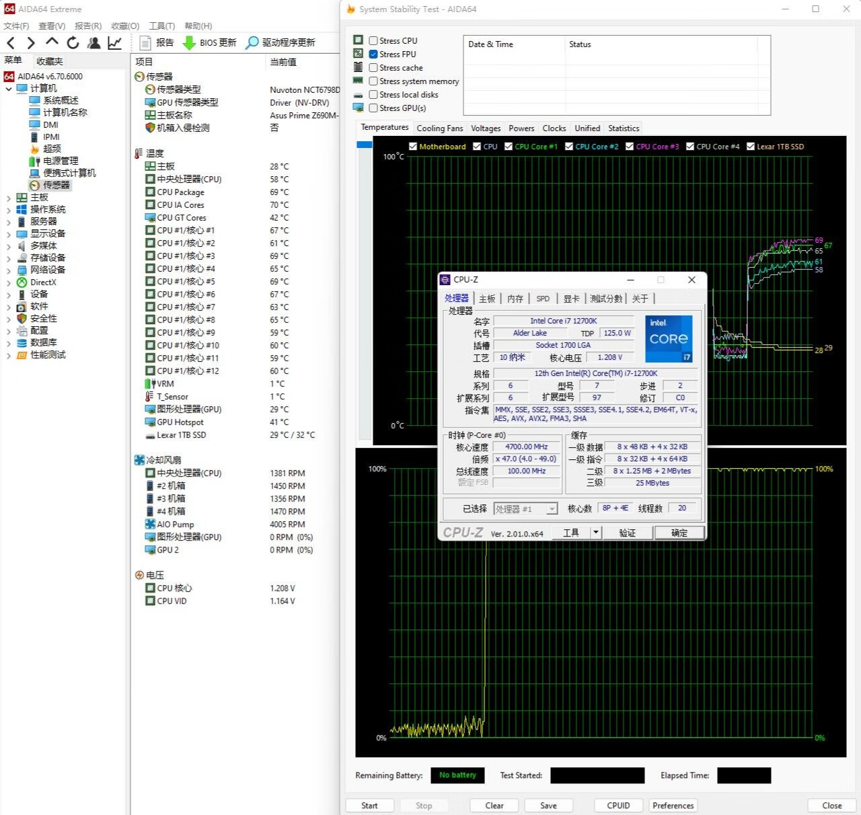861x815 pixels.
Task: Go up one level with the up arrow
Action: click(52, 42)
